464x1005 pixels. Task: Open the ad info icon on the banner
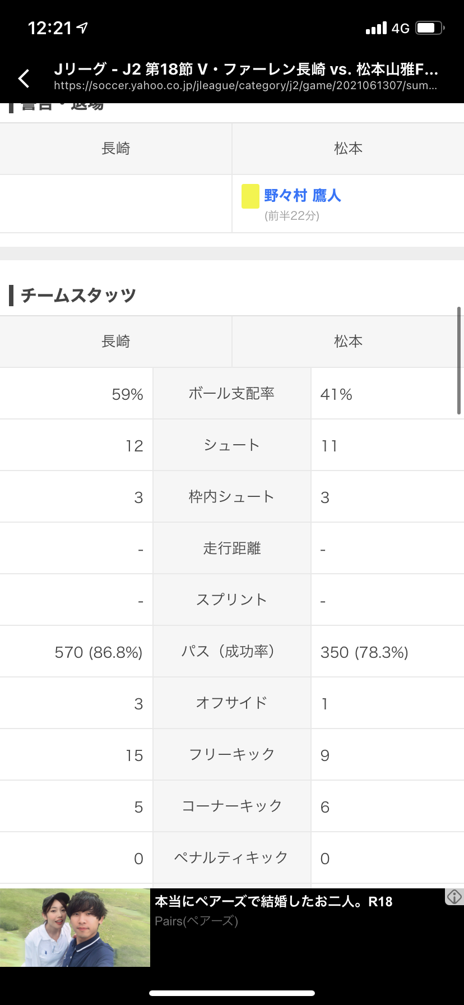(x=454, y=896)
